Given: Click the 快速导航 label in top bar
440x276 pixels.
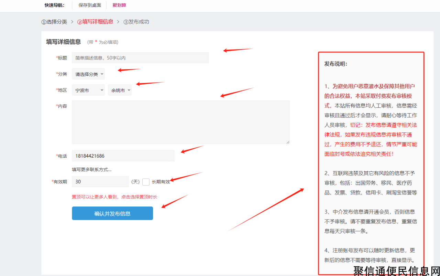Looking at the screenshot, I should click(x=54, y=5).
